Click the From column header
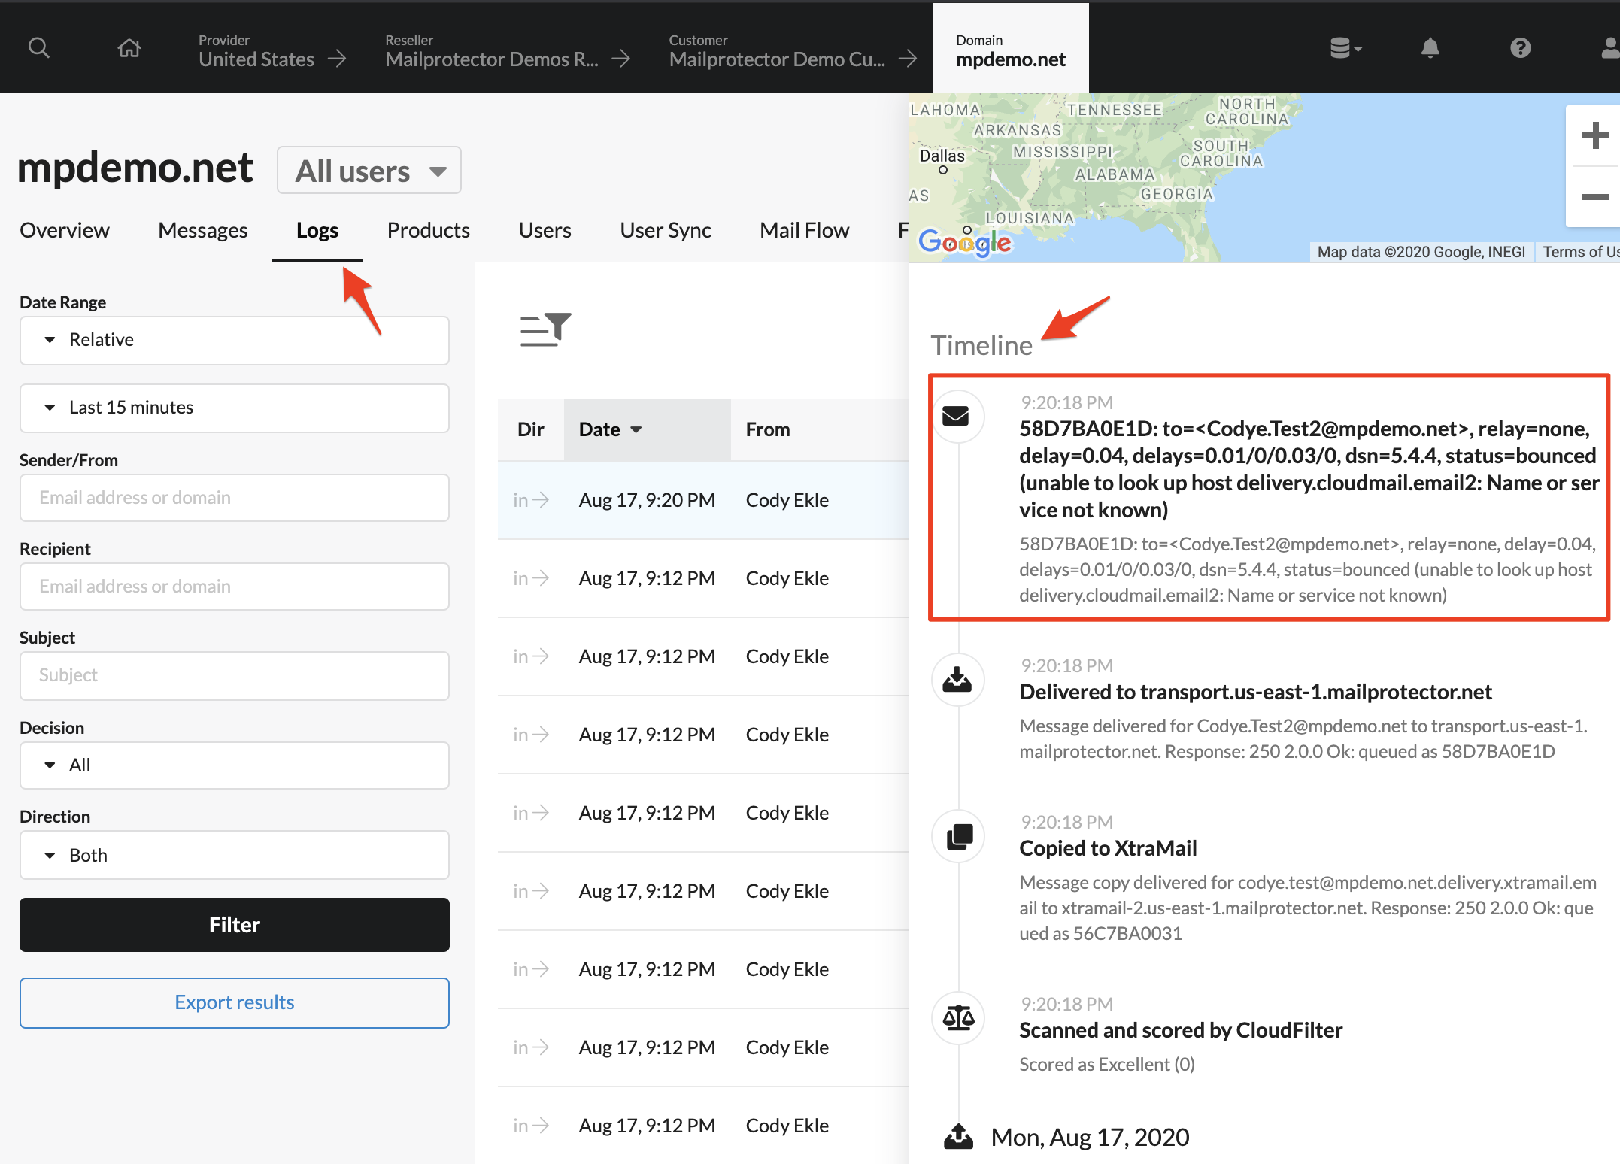 click(x=768, y=429)
